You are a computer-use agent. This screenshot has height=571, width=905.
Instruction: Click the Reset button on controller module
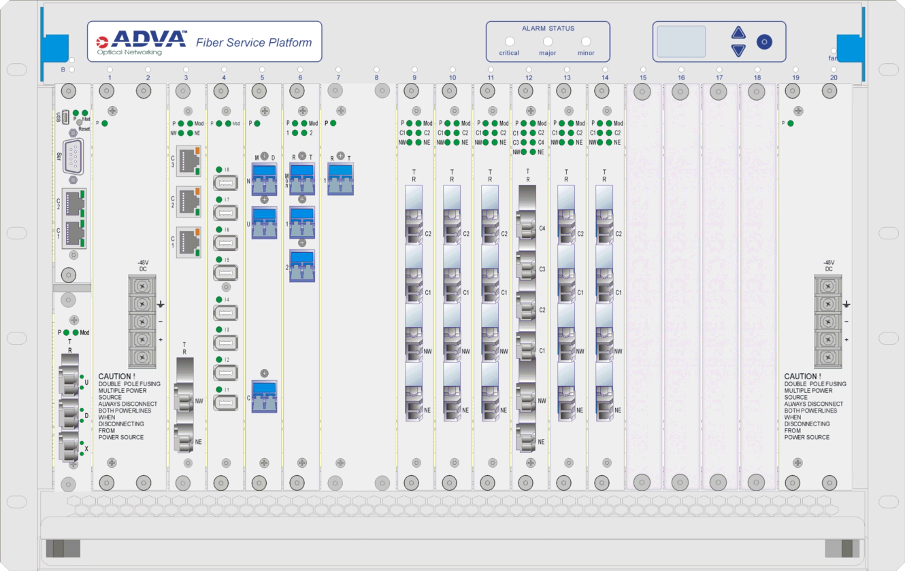tap(79, 122)
